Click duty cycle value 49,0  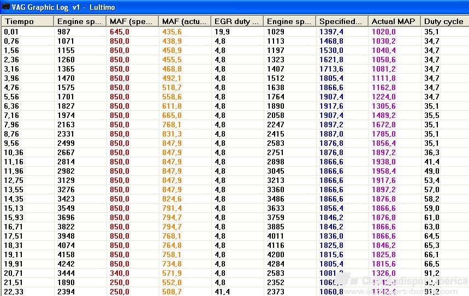tap(432, 171)
